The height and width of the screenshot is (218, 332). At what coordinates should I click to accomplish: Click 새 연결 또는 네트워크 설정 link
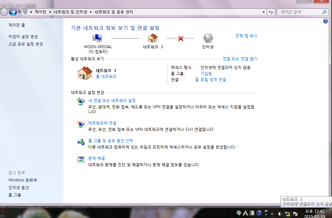[112, 100]
